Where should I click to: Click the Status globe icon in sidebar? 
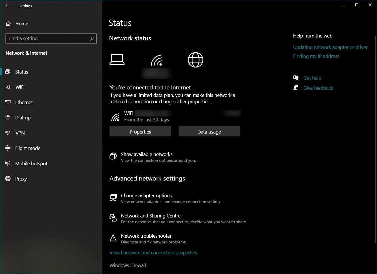[8, 72]
